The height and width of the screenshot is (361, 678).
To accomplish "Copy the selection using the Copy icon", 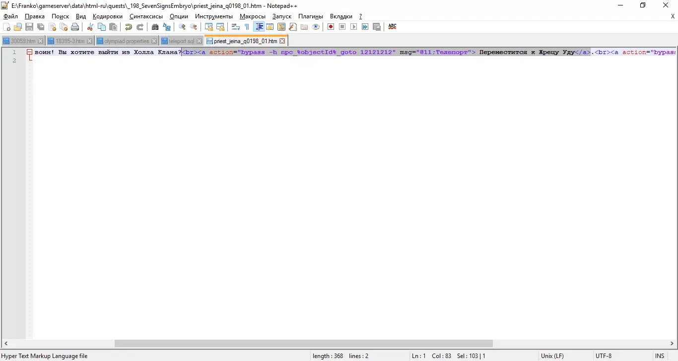I will [102, 27].
